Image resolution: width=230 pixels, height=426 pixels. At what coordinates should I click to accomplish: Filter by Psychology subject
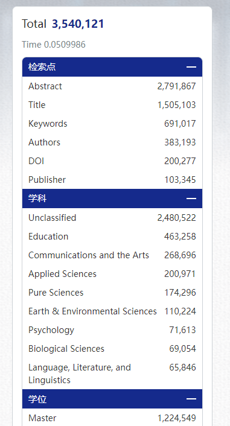[112, 330]
